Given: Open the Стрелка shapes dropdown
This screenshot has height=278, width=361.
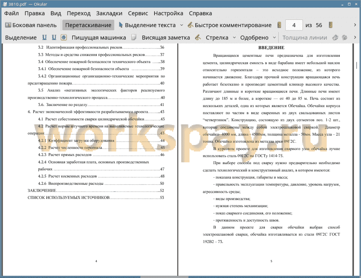Looking at the screenshot, I should [234, 38].
